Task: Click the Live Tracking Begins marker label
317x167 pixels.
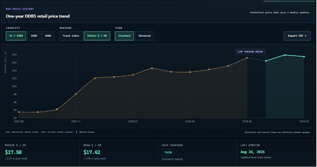Action: click(x=250, y=52)
